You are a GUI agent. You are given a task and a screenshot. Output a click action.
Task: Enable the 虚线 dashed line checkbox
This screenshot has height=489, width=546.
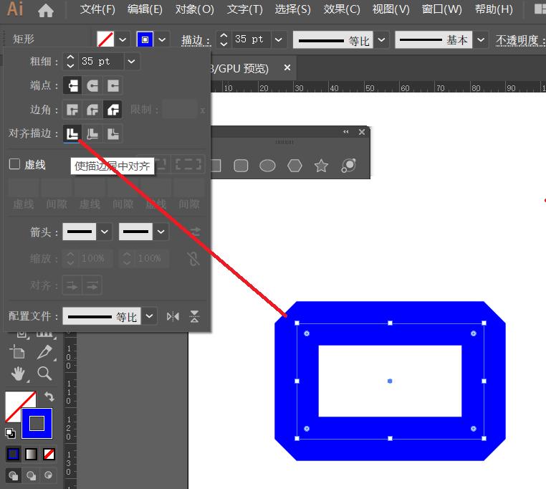click(14, 164)
